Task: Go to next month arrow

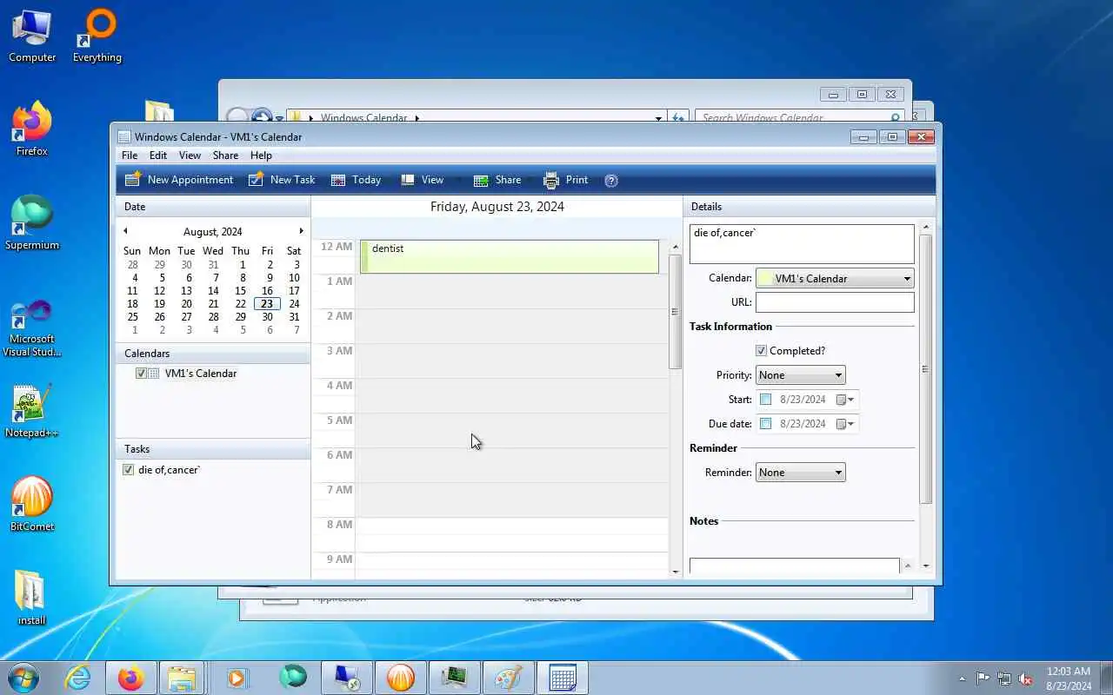Action: point(302,231)
